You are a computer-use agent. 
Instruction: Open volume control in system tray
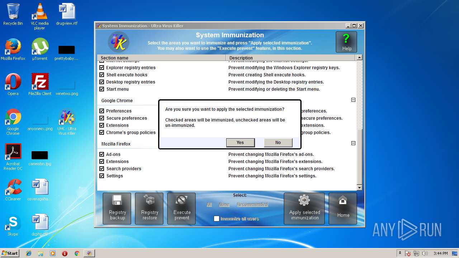[x=425, y=253]
